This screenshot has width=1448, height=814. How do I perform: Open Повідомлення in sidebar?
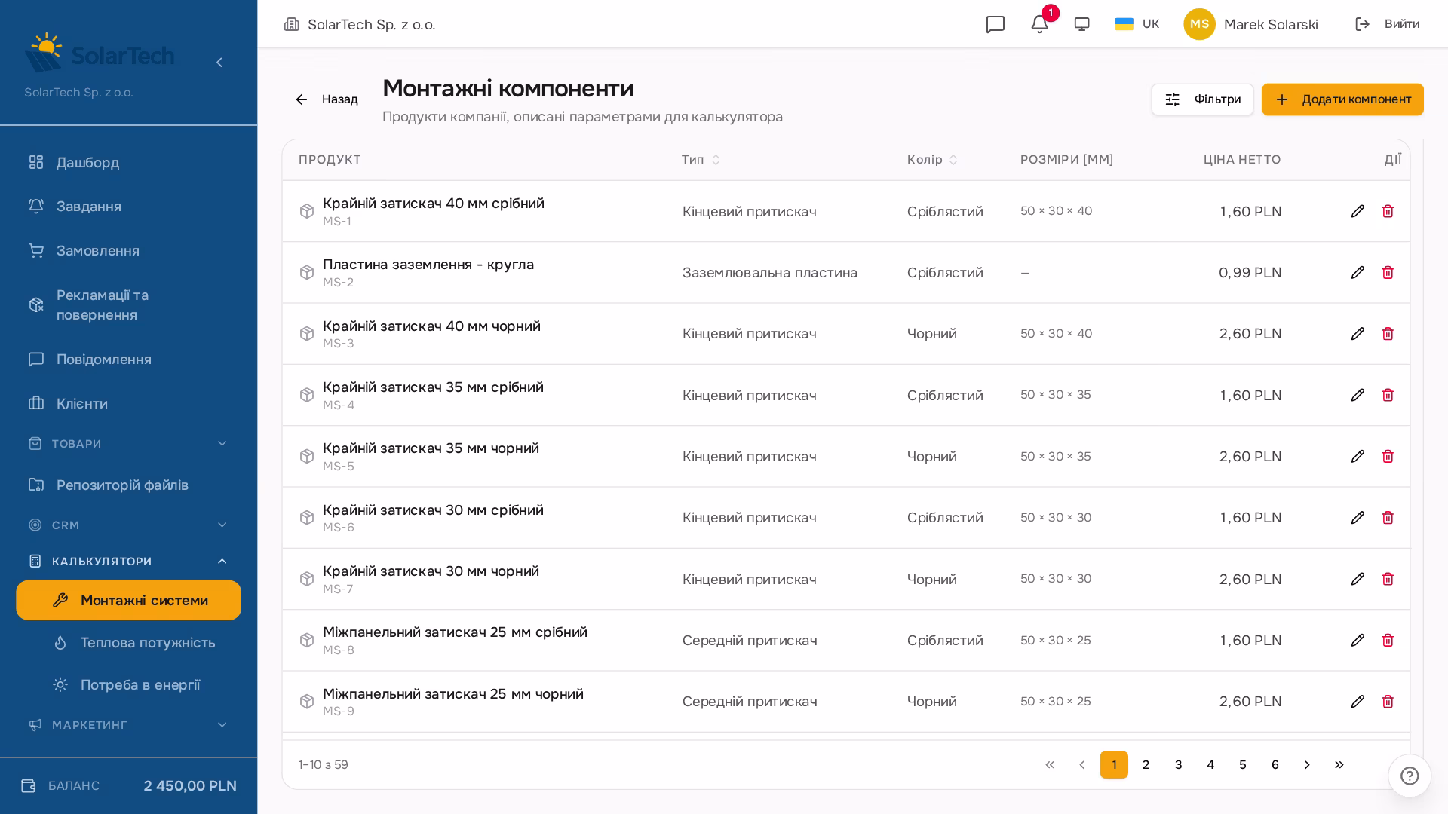click(x=128, y=360)
